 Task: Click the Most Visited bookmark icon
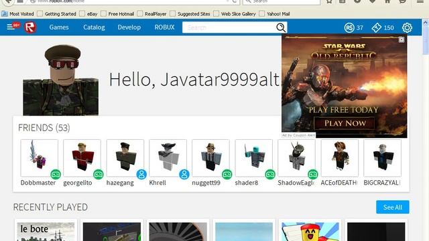(5, 13)
